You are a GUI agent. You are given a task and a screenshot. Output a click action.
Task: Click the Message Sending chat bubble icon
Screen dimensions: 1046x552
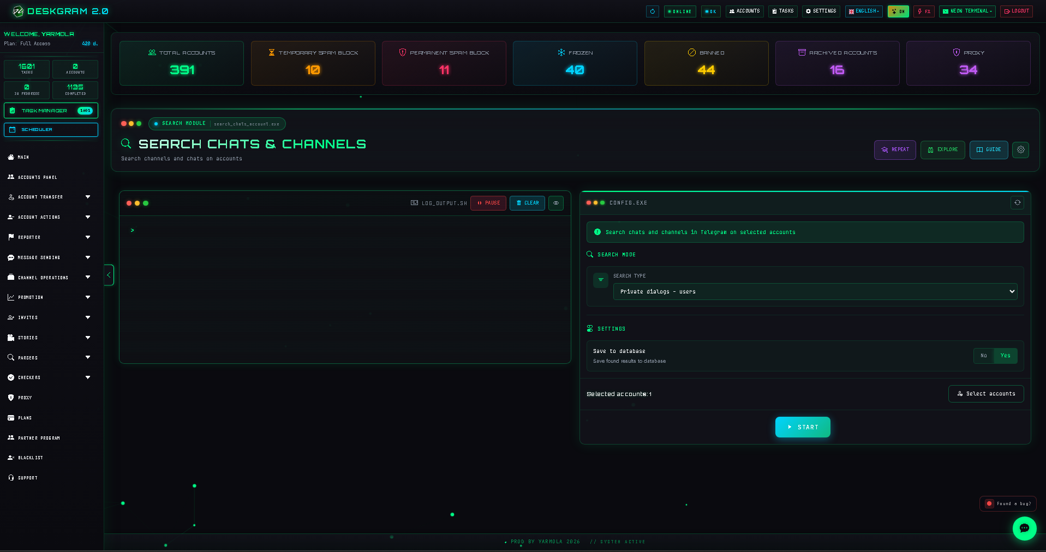[x=11, y=257]
